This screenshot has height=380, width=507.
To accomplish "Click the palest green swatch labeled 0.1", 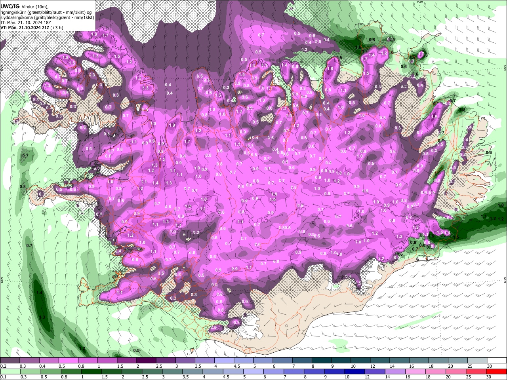I will point(10,371).
